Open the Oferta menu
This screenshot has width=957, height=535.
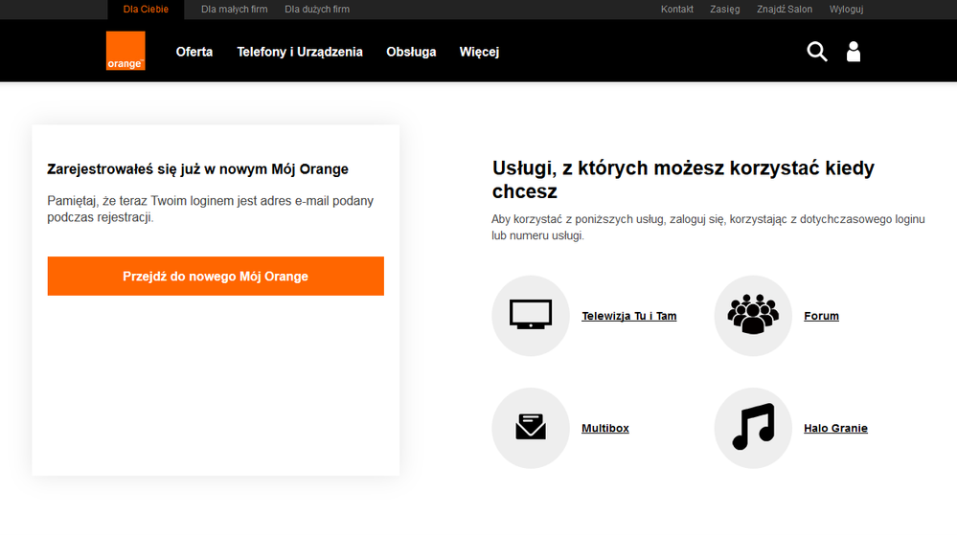[194, 52]
